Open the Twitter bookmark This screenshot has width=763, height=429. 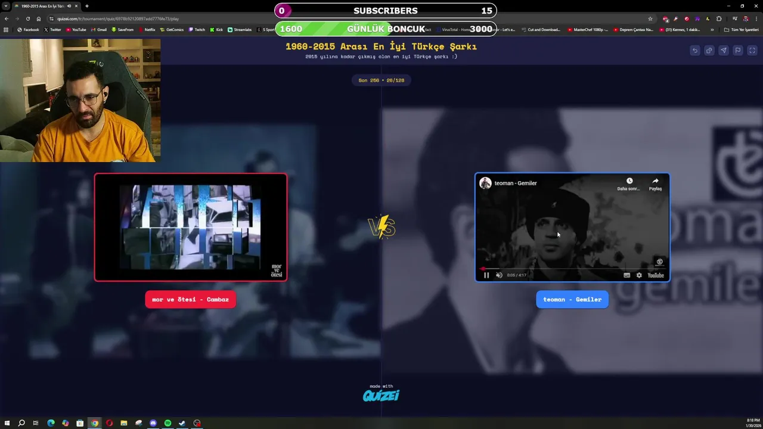(52, 29)
